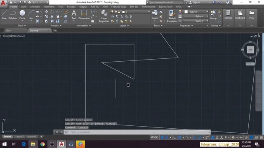Viewport: 264px width, 148px height.
Task: Open the AutoCAD application menu
Action: click(x=4, y=3)
